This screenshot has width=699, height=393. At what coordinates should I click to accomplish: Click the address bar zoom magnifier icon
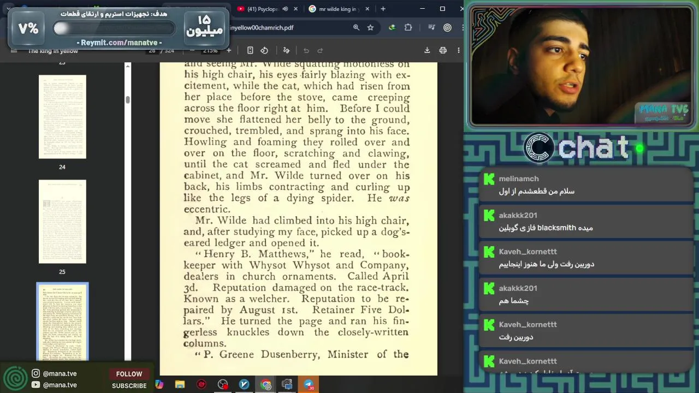[356, 27]
